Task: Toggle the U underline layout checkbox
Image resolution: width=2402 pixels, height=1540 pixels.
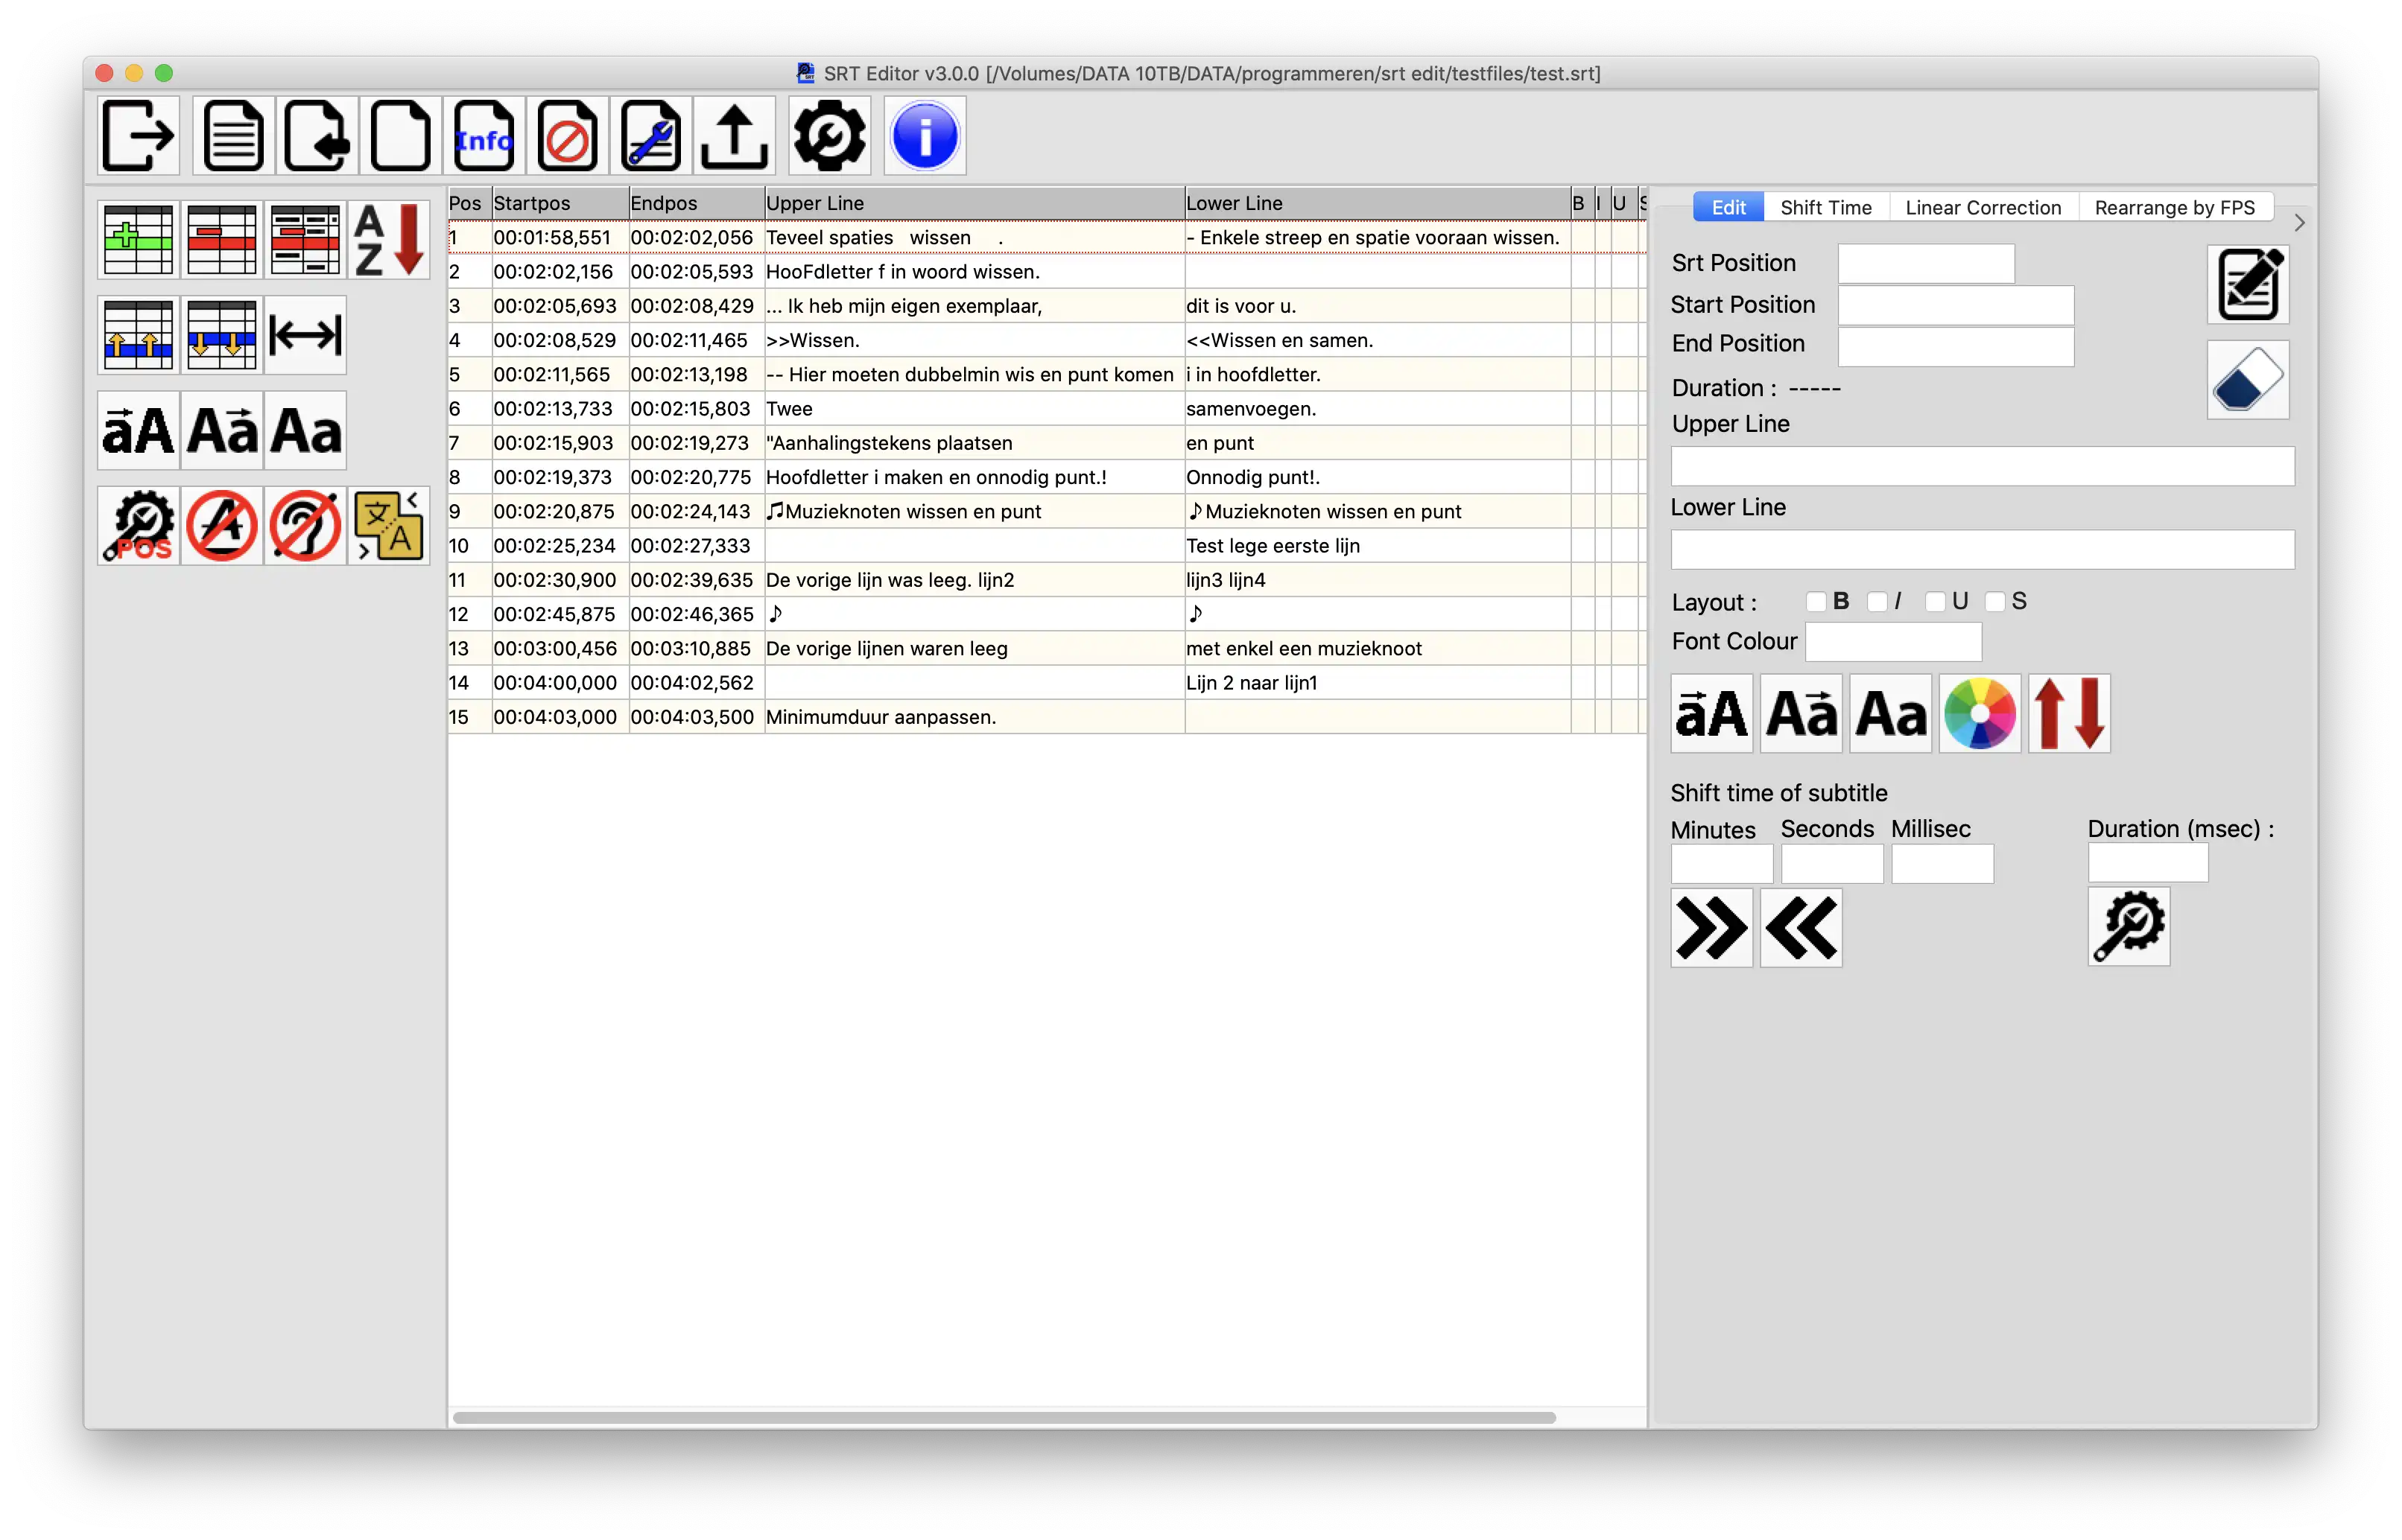Action: point(1935,601)
